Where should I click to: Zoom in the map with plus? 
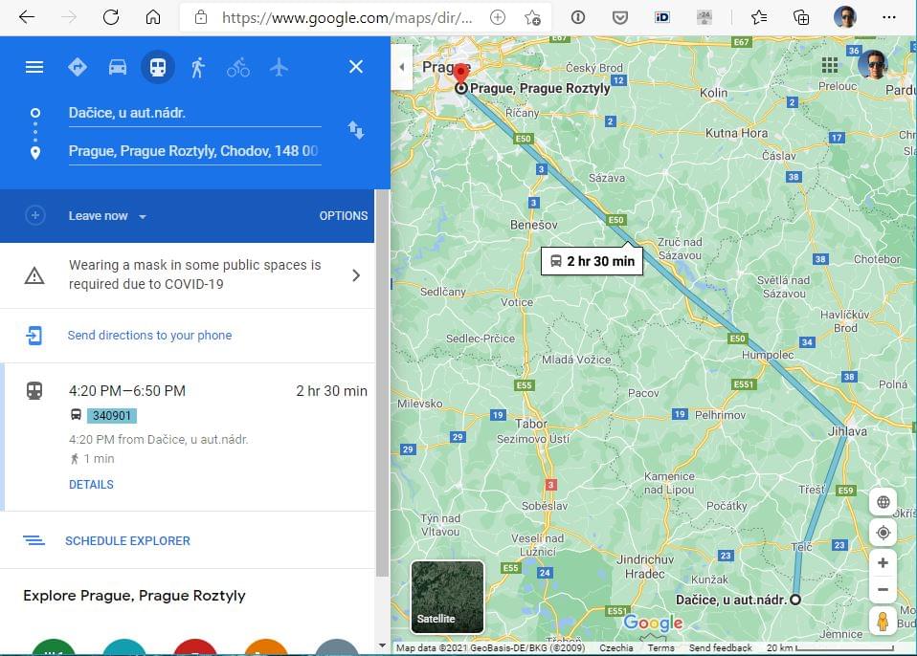pyautogui.click(x=883, y=563)
